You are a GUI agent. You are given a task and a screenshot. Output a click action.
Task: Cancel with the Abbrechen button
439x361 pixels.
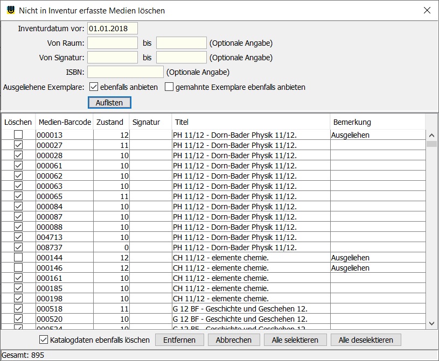click(x=233, y=339)
